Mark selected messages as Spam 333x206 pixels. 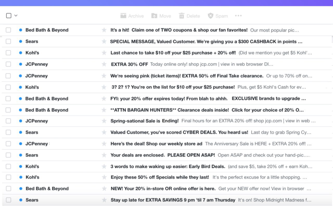[218, 16]
